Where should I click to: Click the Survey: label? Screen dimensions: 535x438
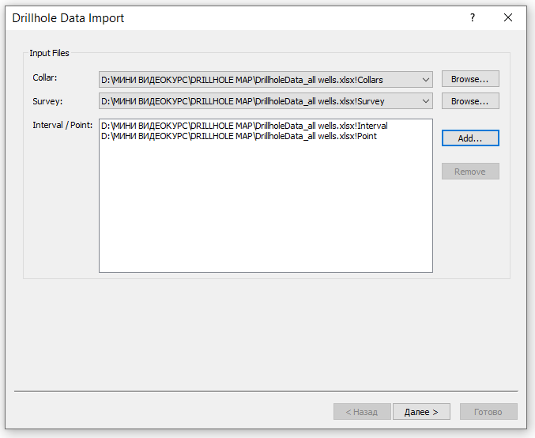47,101
